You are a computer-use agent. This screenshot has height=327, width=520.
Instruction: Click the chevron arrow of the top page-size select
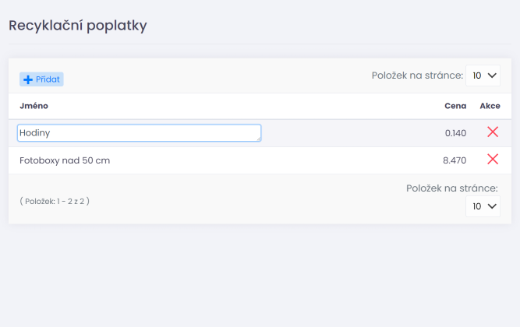coord(491,76)
